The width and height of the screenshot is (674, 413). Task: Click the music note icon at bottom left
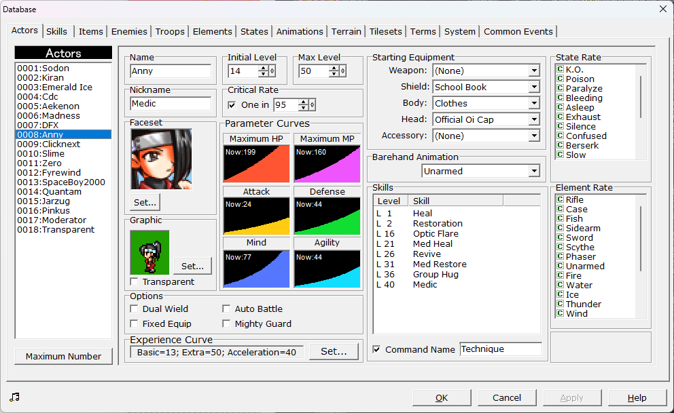click(15, 397)
